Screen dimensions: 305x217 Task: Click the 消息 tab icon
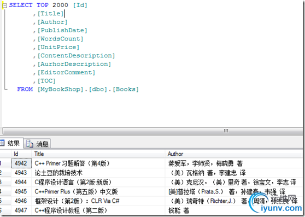point(30,144)
